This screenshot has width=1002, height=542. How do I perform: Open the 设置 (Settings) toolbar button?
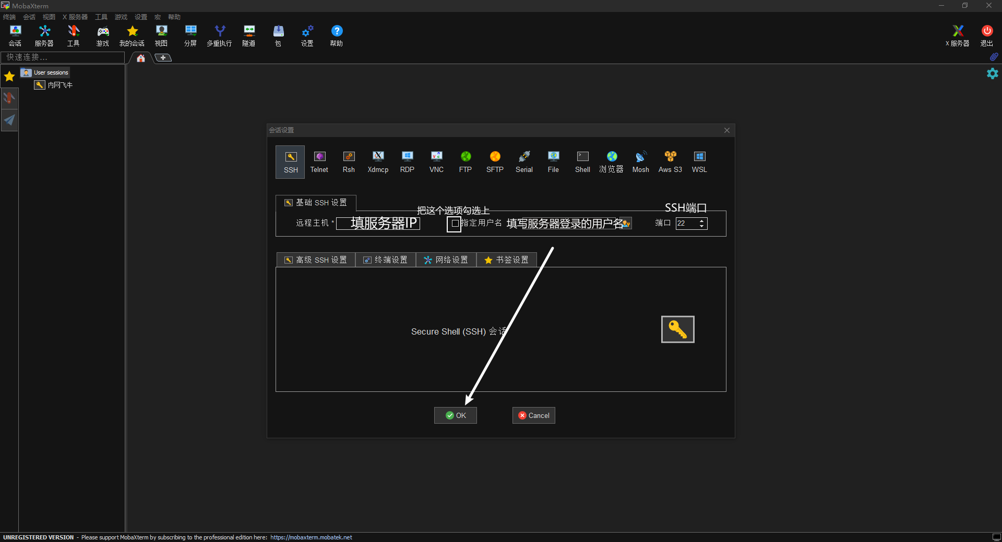pyautogui.click(x=307, y=36)
